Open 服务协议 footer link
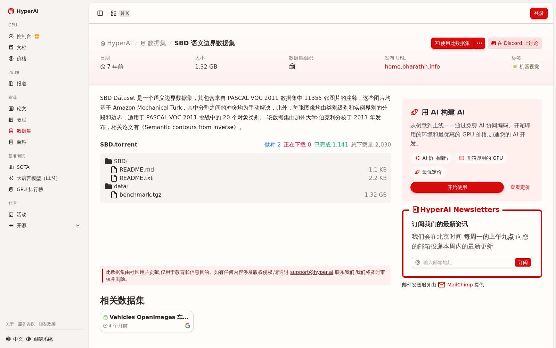 (26, 324)
